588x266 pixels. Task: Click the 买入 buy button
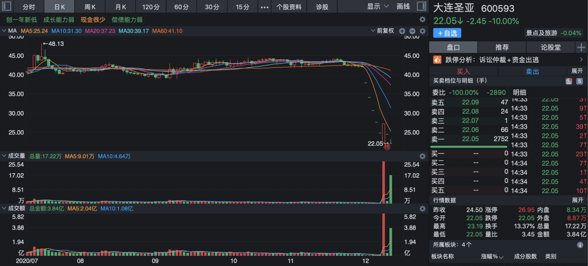click(x=463, y=71)
